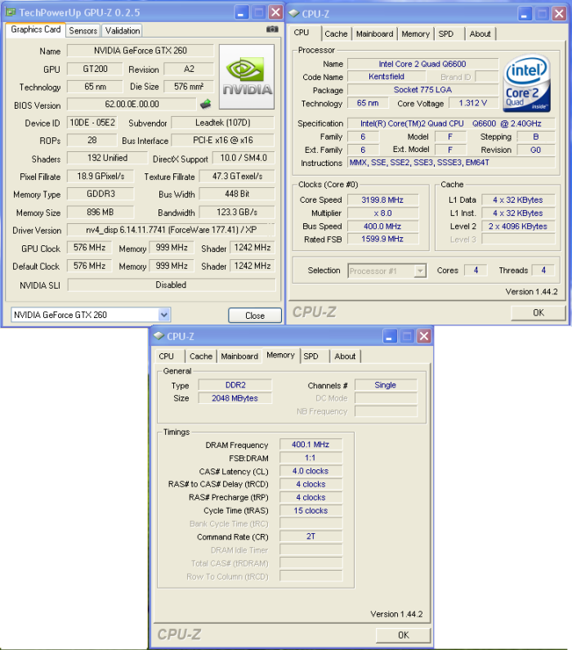Click the Cycle Time 15 clocks value

click(311, 511)
